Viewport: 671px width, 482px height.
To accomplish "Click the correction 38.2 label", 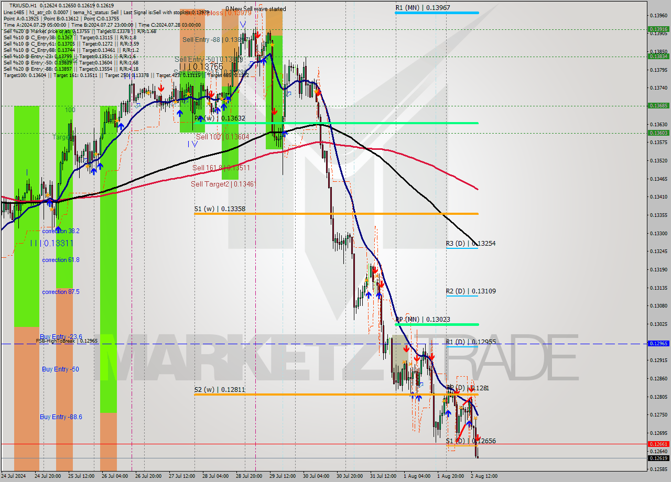I will coord(61,231).
